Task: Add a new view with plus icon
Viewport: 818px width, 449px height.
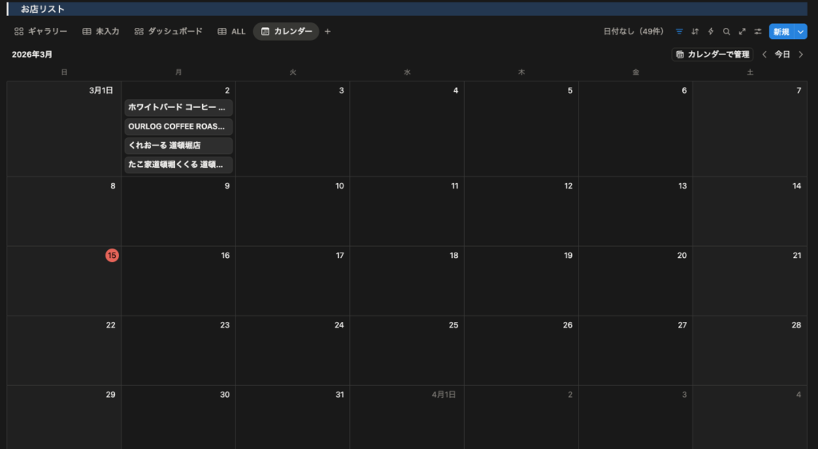Action: (328, 32)
